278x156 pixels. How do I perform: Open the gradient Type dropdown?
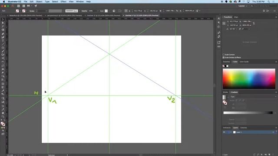coord(253,97)
